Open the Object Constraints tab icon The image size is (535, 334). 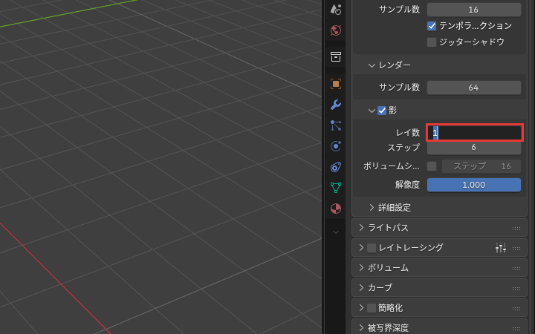[336, 167]
